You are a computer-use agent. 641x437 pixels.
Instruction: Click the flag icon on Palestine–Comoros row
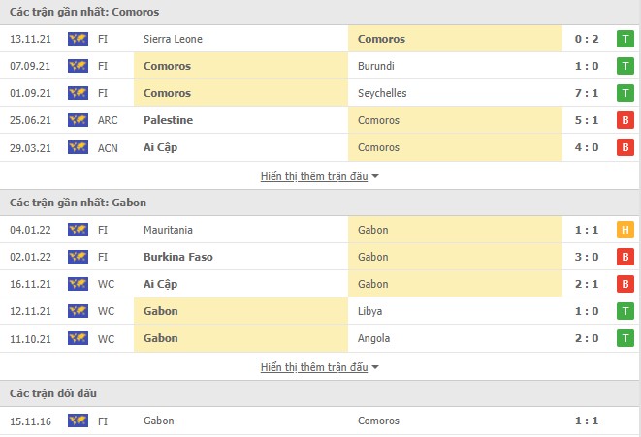coord(78,121)
